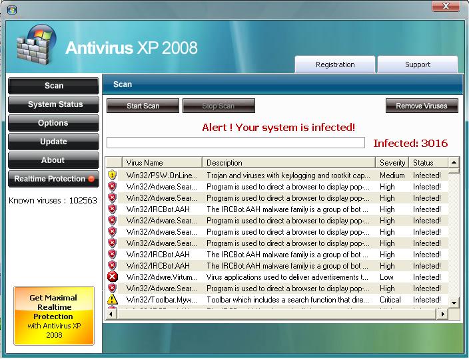Open the System Status section
Screen dimensions: 469x359
(x=55, y=104)
